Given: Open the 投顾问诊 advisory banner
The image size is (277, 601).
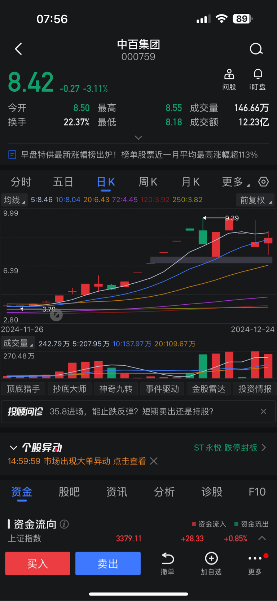Looking at the screenshot, I should pos(138,411).
